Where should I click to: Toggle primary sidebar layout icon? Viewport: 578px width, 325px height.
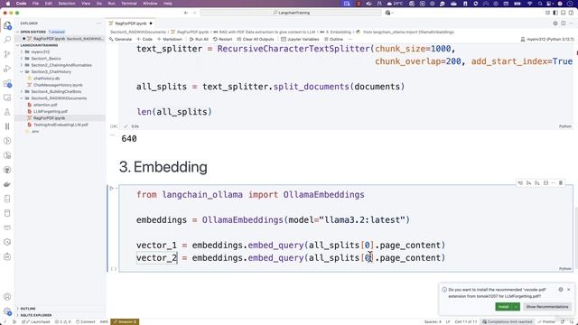(555, 13)
